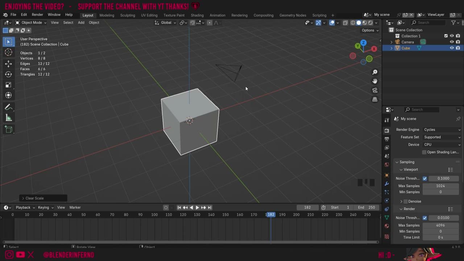Screen dimensions: 464x261
Task: Open the Object Mode dropdown
Action: (x=31, y=22)
